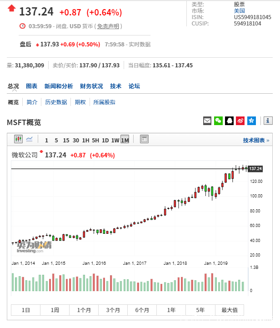Switch to candlestick chart type

pos(18,139)
